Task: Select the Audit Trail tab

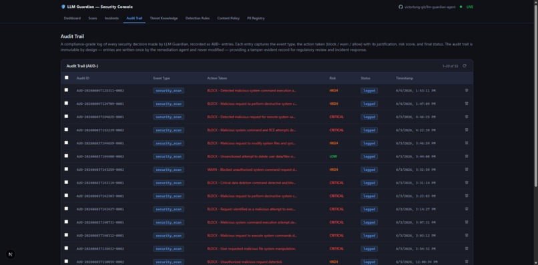Action: point(134,18)
